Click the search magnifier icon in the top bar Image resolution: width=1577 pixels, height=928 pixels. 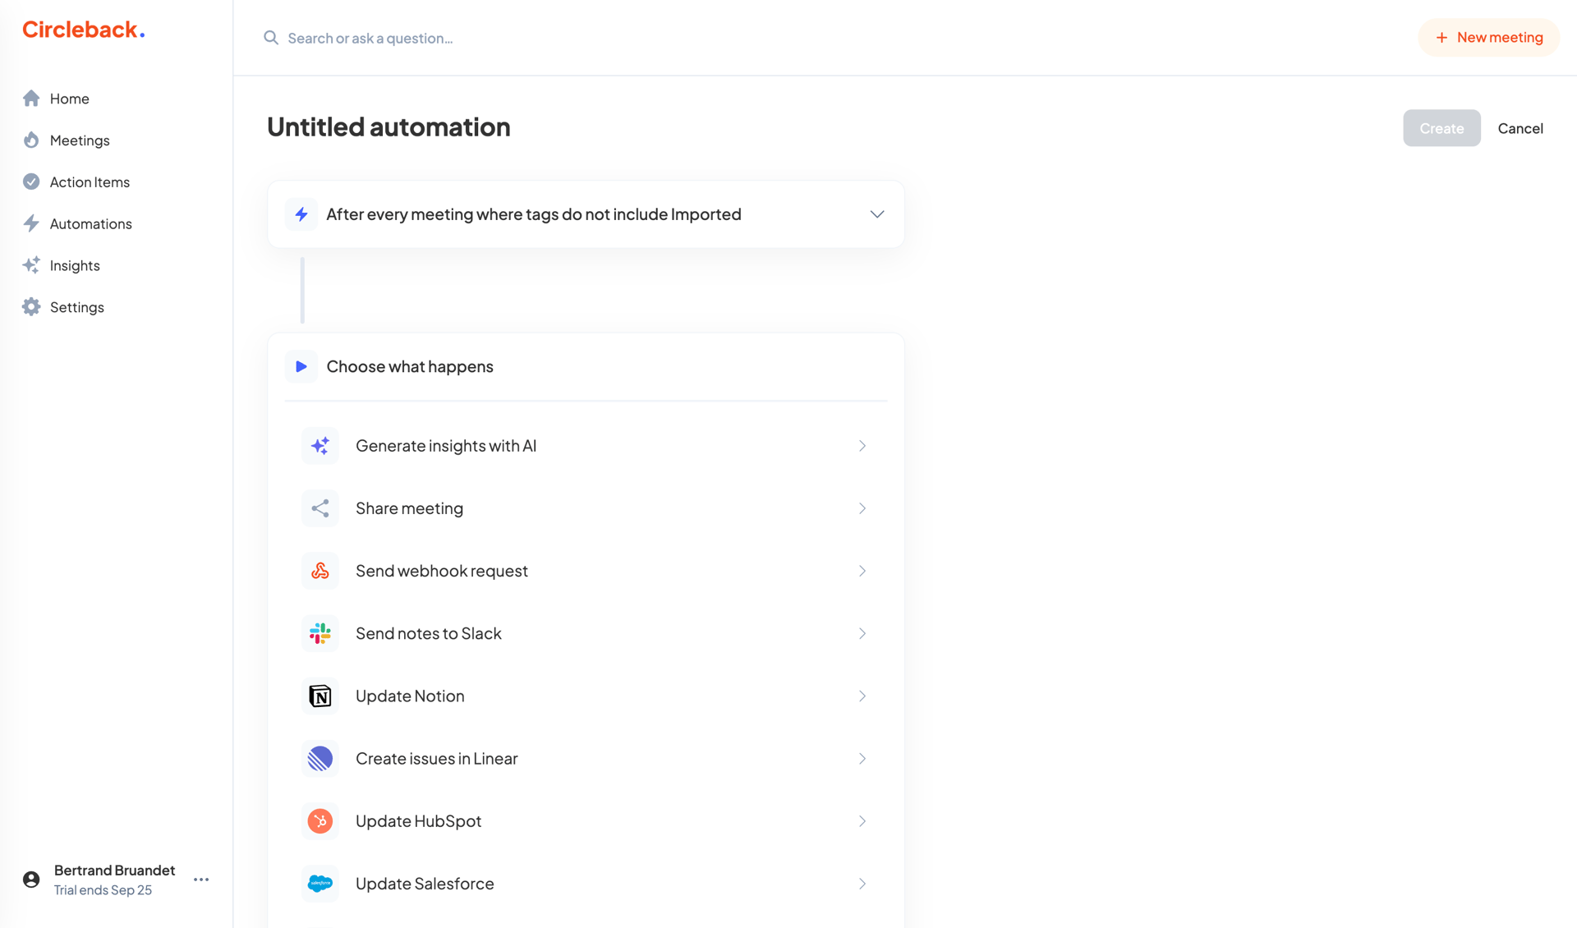(270, 37)
